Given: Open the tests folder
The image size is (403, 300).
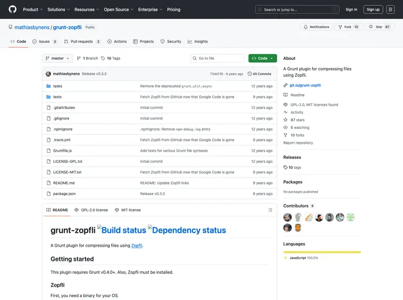Looking at the screenshot, I should pyautogui.click(x=57, y=97).
